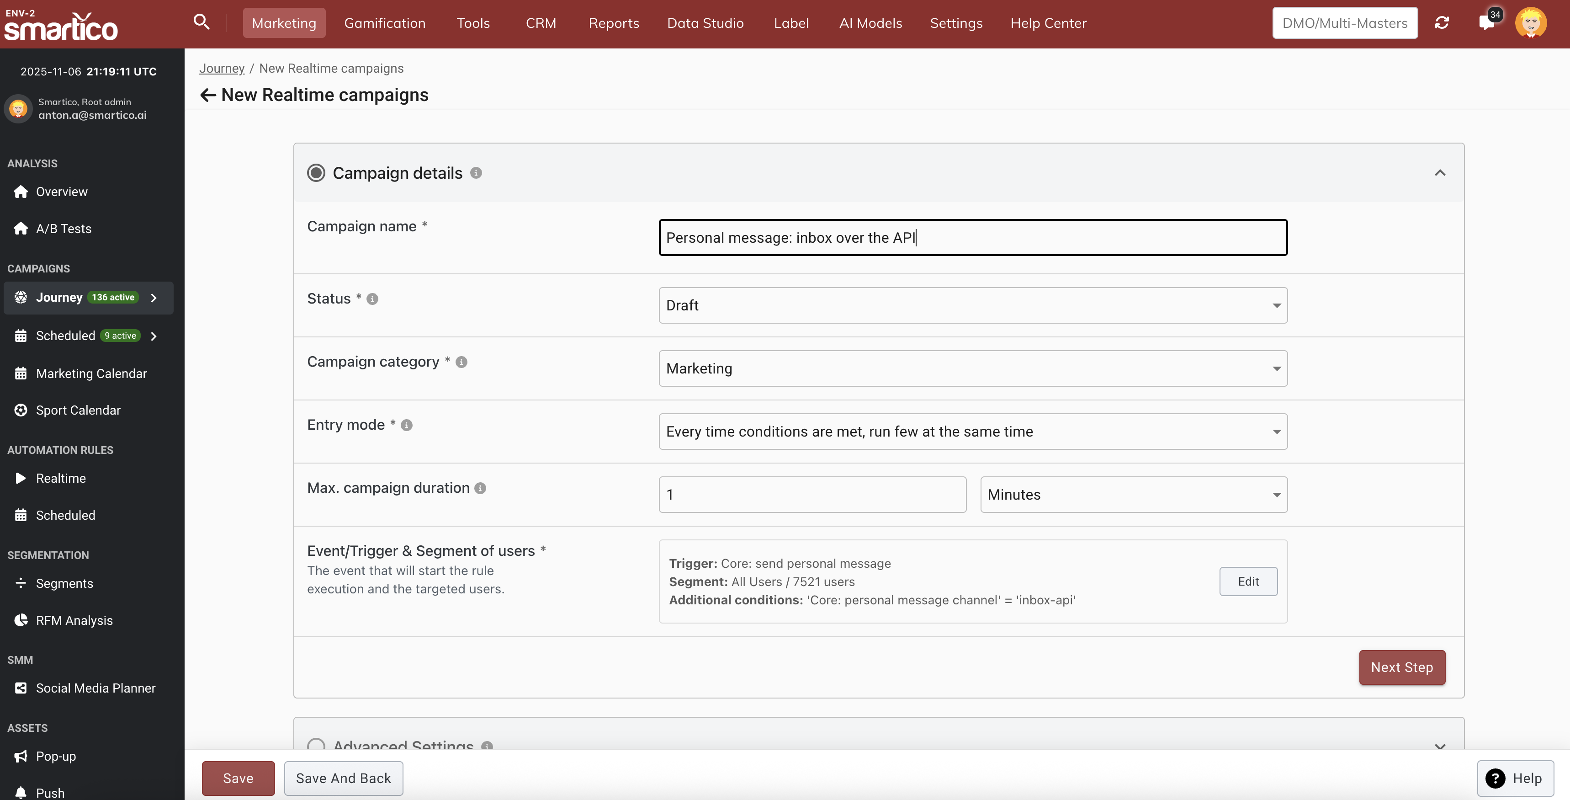
Task: Open the chat notifications icon with badge 34
Action: (x=1486, y=23)
